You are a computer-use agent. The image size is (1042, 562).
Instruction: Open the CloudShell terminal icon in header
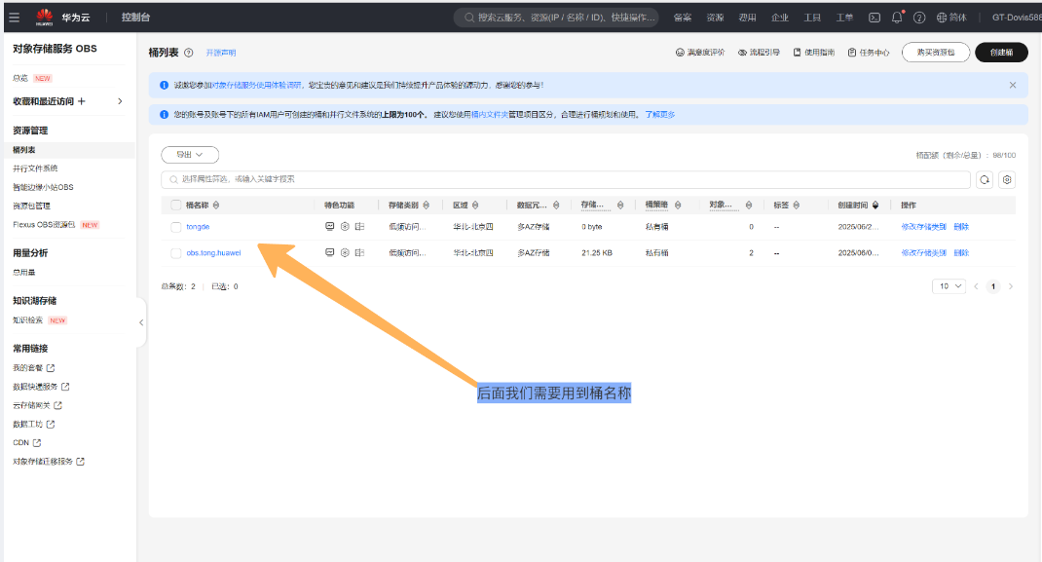pos(875,17)
